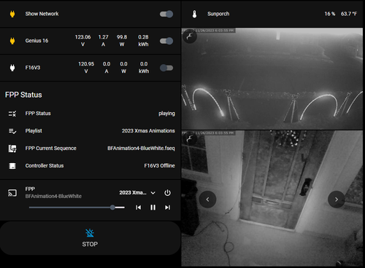
Task: Click the 0.28 kWh energy reading
Action: pos(143,41)
